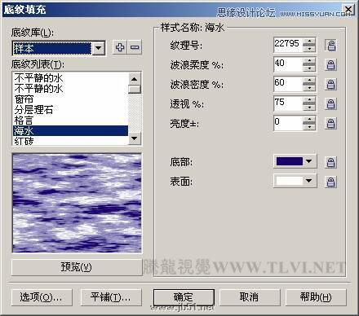Click the 取消 cancel button

click(x=250, y=297)
